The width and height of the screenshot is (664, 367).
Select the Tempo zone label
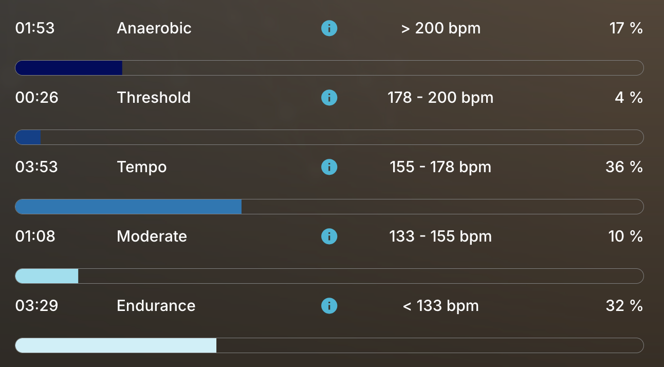[142, 167]
